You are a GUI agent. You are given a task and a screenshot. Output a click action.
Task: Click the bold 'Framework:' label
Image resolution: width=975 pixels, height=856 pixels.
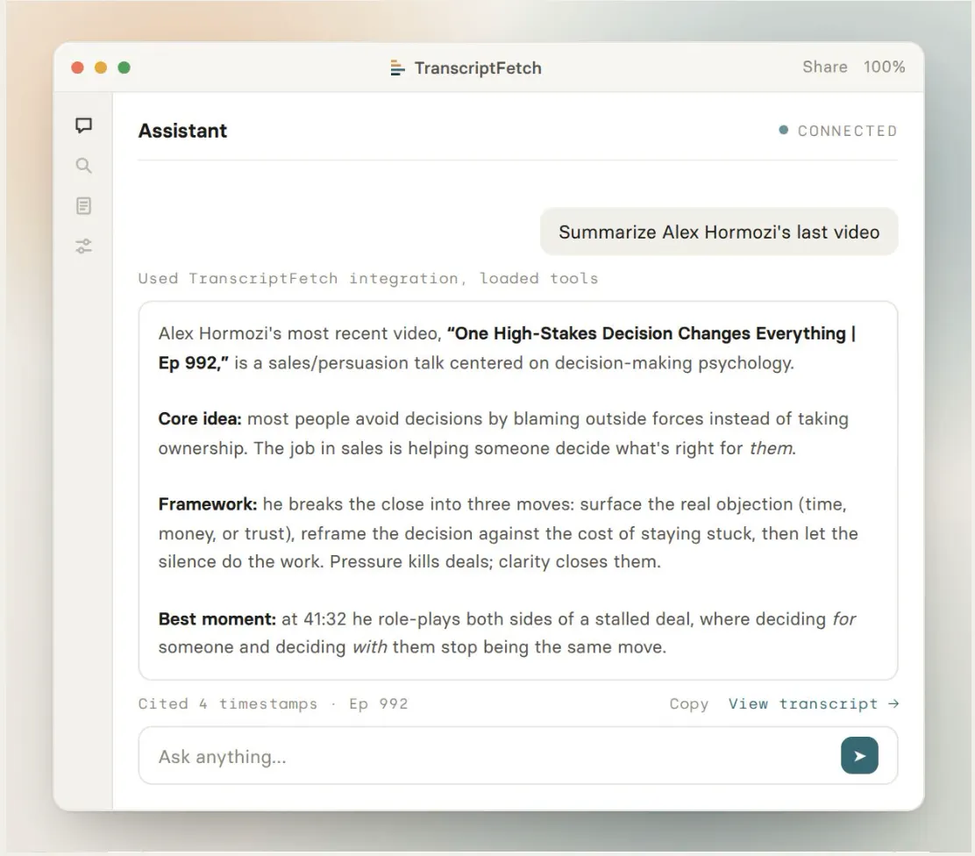[x=208, y=504]
